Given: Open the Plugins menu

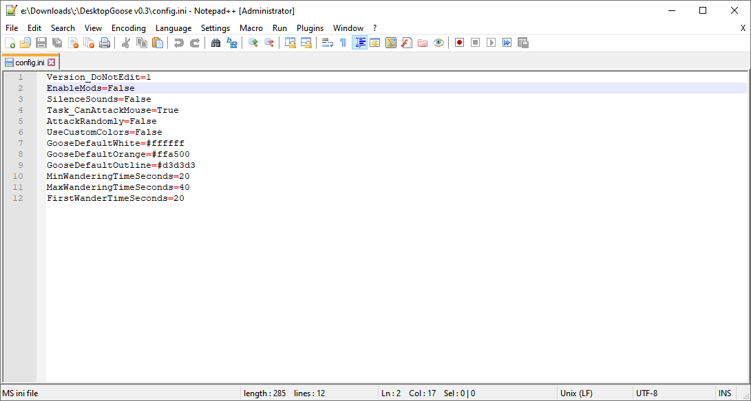Looking at the screenshot, I should pos(310,28).
